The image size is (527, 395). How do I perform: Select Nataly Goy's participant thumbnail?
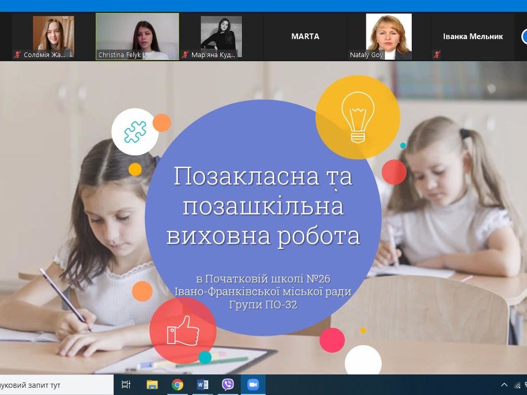[x=389, y=36]
